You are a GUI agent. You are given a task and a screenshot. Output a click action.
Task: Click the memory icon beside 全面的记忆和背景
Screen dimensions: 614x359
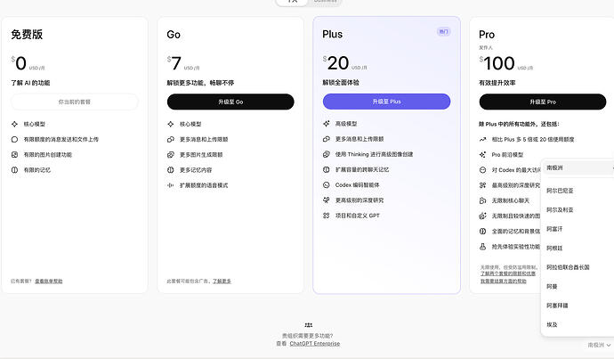tap(483, 231)
